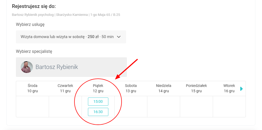The height and width of the screenshot is (130, 262).
Task: Click the "Rejestrujesz się do:" heading
Action: pos(34,6)
